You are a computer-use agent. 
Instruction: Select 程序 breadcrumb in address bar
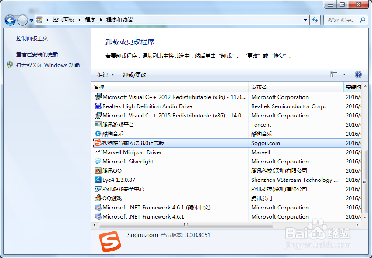click(90, 20)
